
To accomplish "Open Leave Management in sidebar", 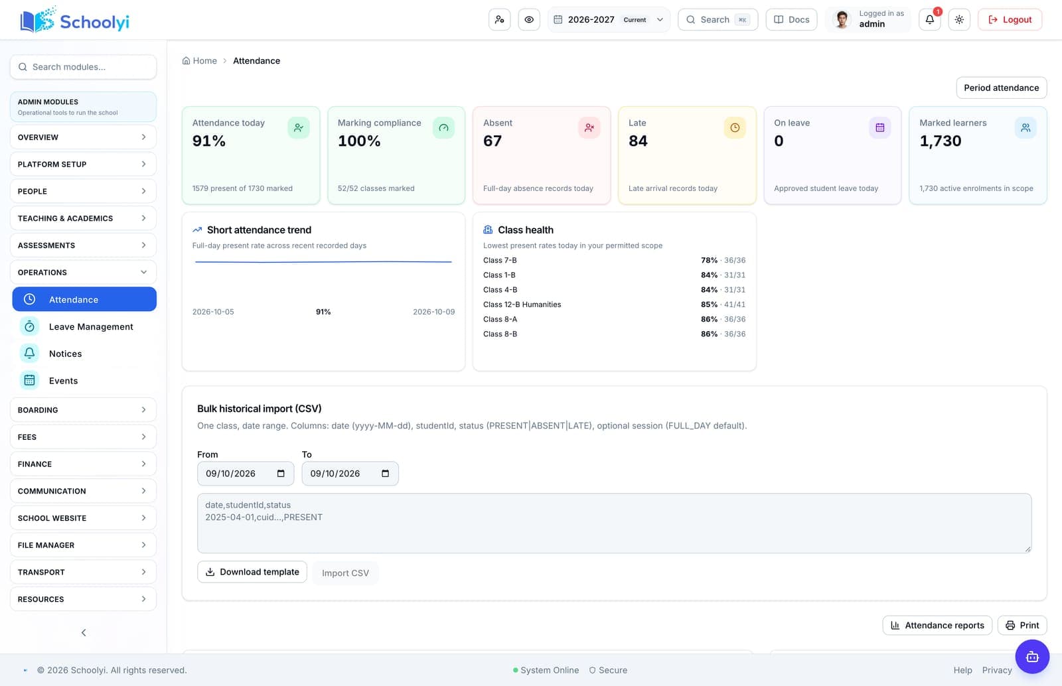I will (x=84, y=326).
